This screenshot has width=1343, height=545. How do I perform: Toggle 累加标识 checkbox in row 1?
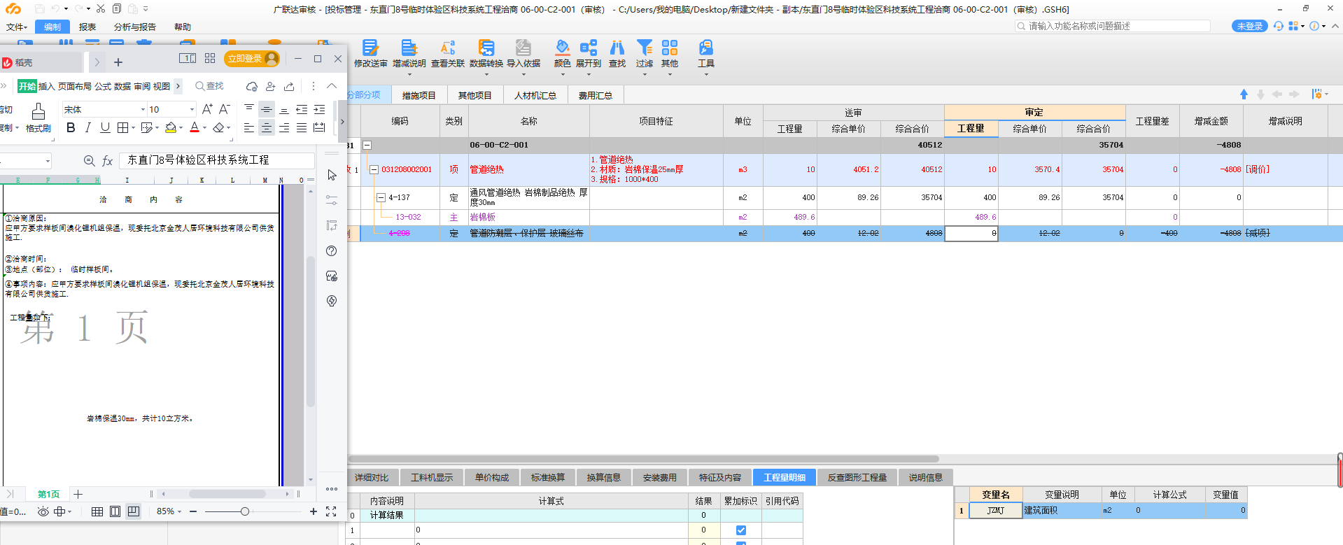coord(741,530)
